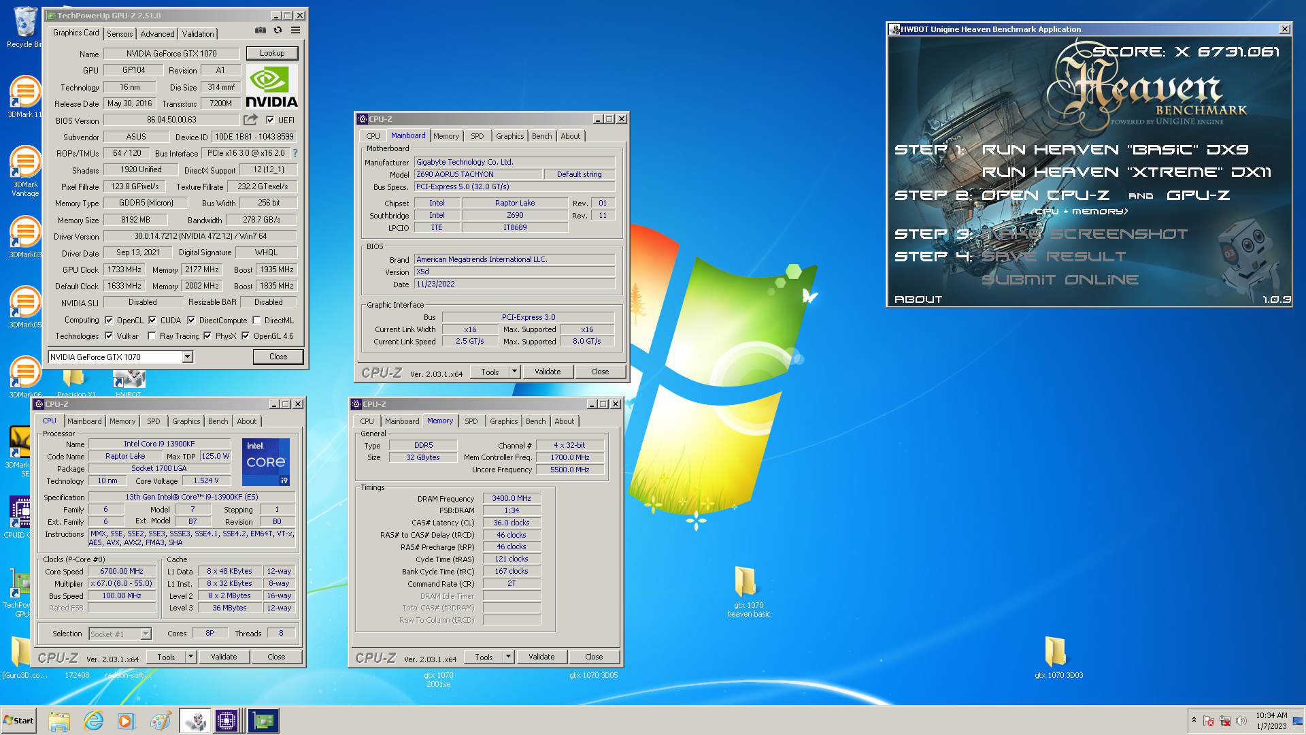Show hidden system tray icons
The width and height of the screenshot is (1306, 735).
click(x=1193, y=720)
